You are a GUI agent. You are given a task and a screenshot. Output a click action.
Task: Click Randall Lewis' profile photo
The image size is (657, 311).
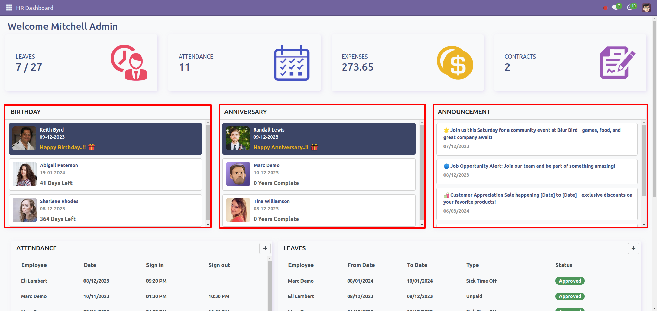click(x=238, y=138)
